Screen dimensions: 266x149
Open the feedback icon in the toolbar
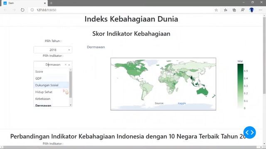click(x=243, y=10)
